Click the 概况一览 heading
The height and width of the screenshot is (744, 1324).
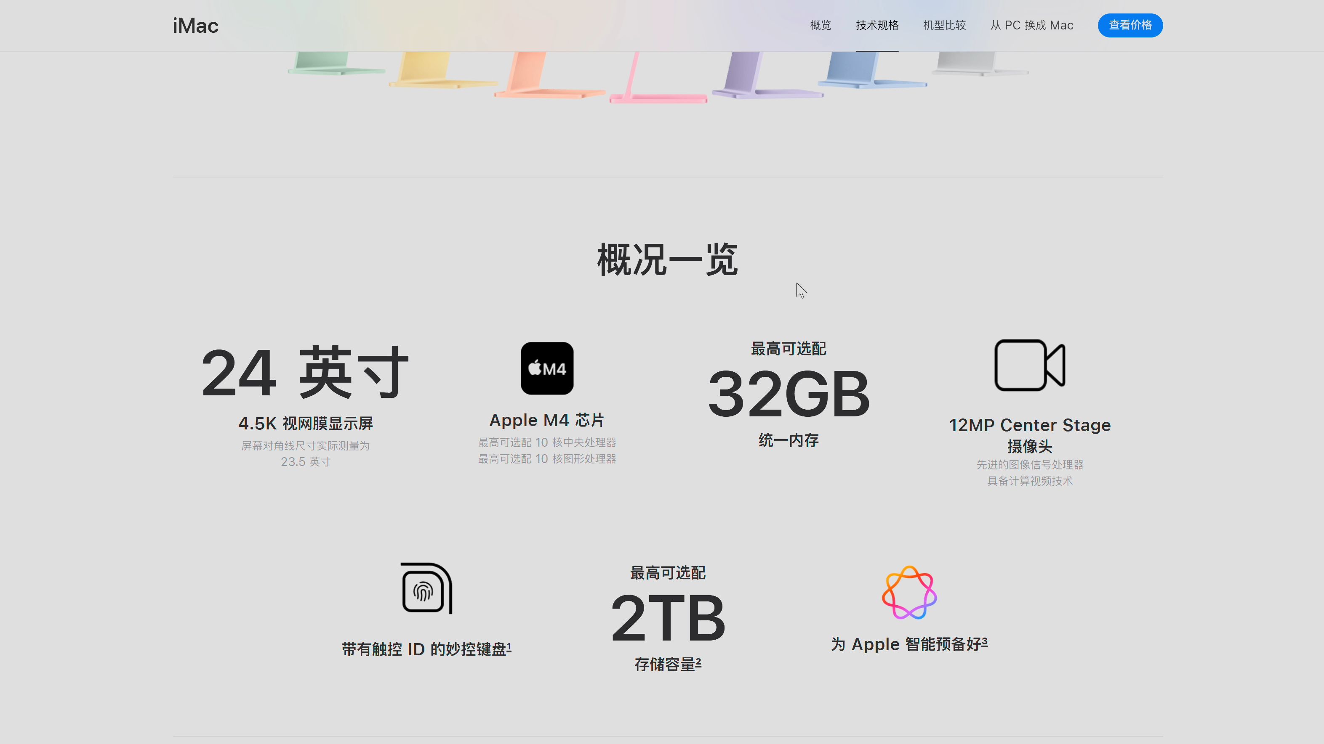[668, 260]
